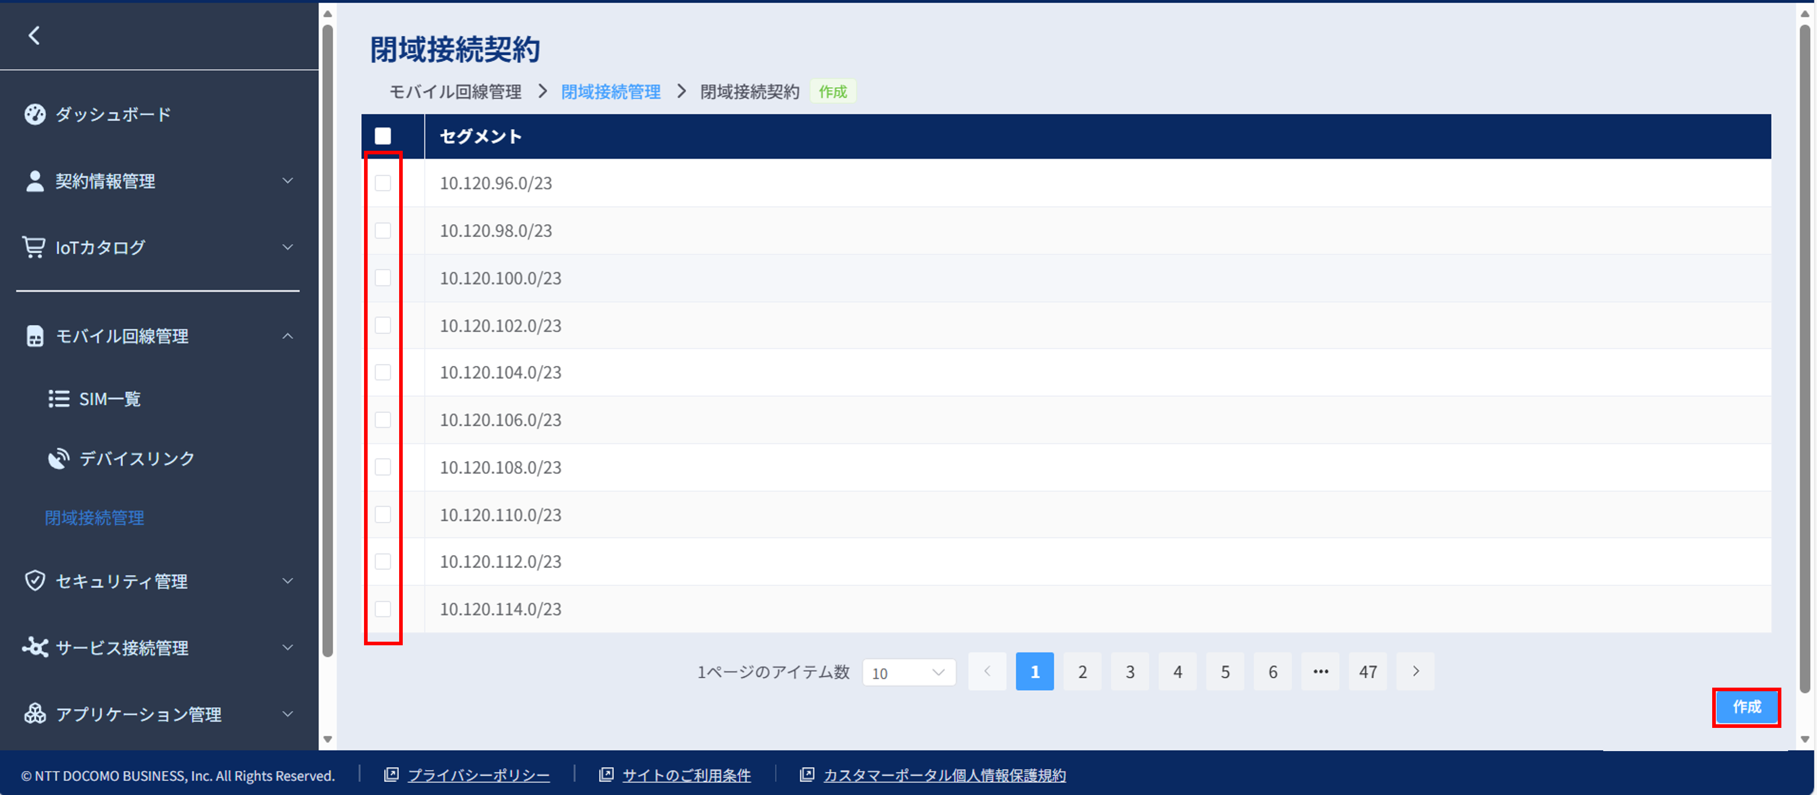Image resolution: width=1817 pixels, height=795 pixels.
Task: Click the contract information person icon
Action: tap(35, 181)
